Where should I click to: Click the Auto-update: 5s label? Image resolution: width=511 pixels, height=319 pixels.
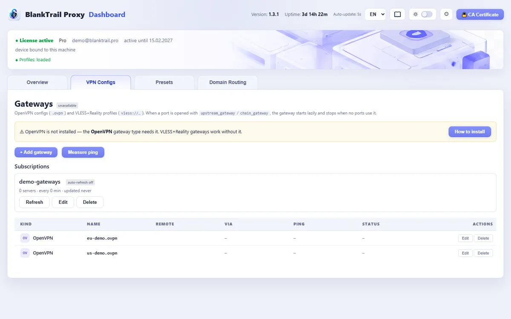point(347,14)
